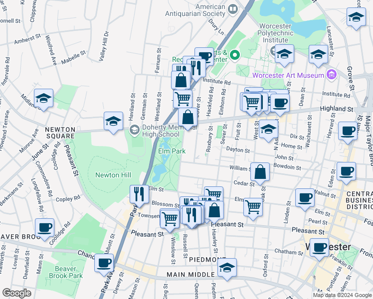373x299 pixels.
Task: Click the Main Middle neighborhood label
Action: click(x=191, y=275)
